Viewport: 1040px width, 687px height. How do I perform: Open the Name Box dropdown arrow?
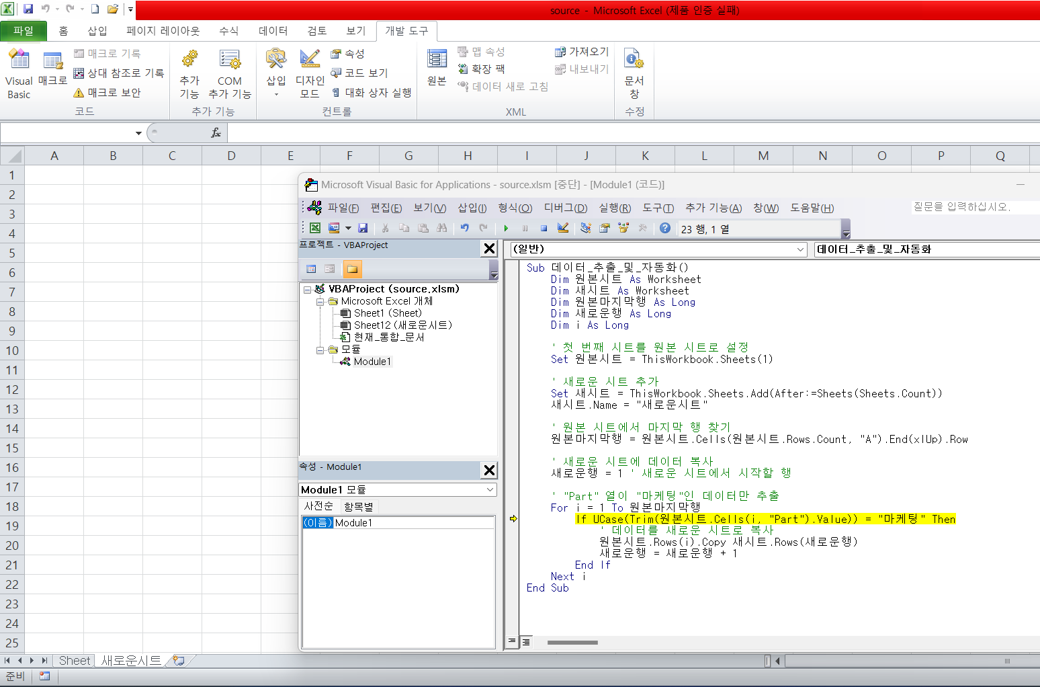138,133
